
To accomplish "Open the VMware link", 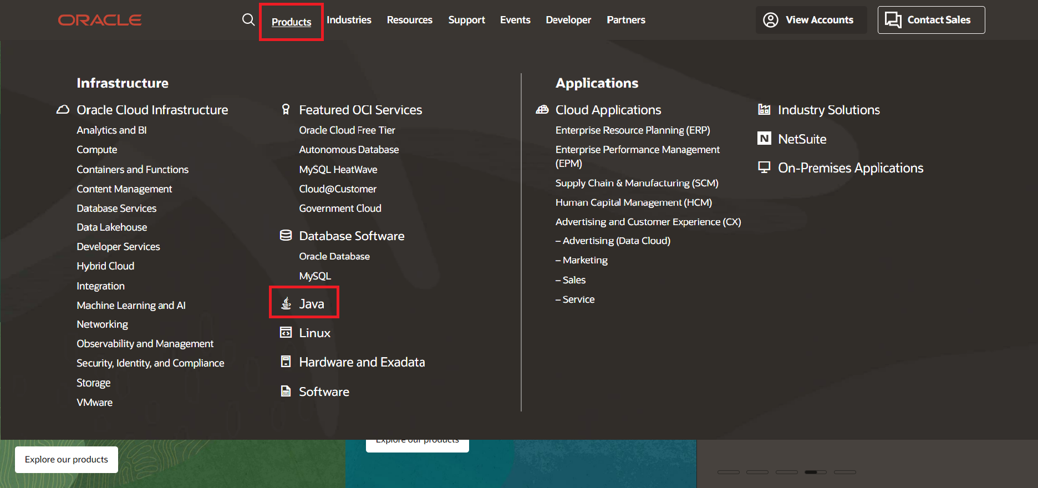I will click(94, 403).
